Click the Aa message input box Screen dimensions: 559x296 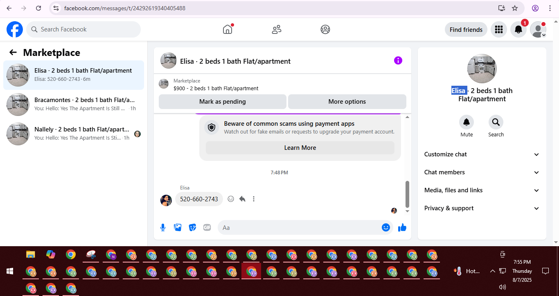pos(305,227)
